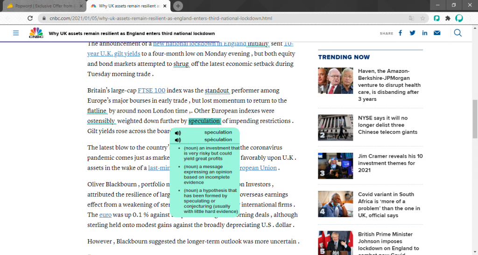The image size is (478, 255).
Task: Click the underlined word ostensibly
Action: coord(101,121)
